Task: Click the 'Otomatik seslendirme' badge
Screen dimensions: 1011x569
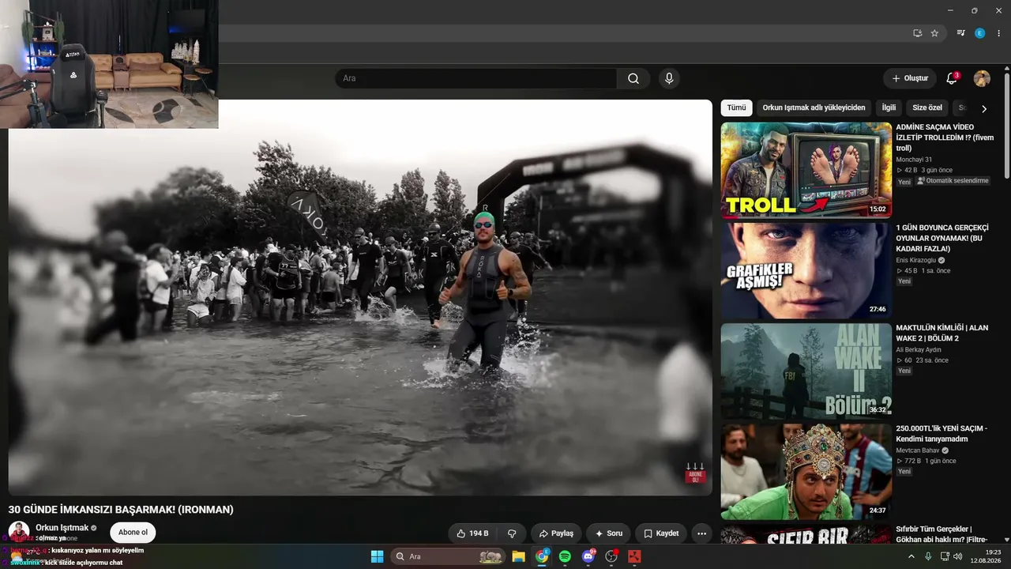Action: [x=953, y=181]
